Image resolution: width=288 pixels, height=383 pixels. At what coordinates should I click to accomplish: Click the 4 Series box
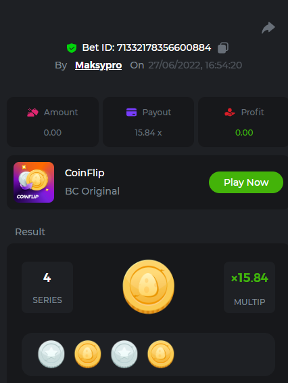47,287
